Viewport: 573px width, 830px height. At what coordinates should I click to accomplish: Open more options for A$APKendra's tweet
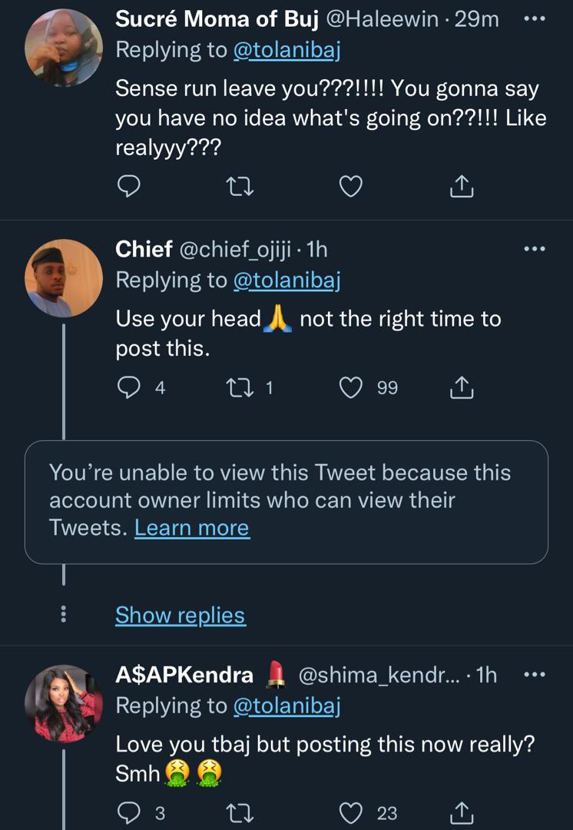click(x=534, y=675)
